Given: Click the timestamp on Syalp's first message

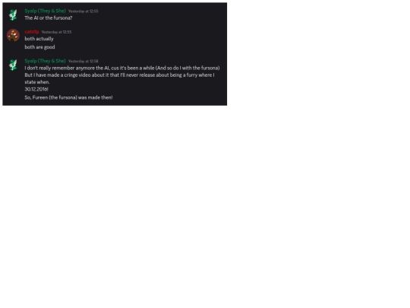Looking at the screenshot, I should [84, 11].
